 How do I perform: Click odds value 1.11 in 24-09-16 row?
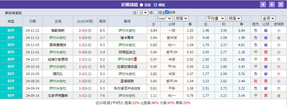(154, 95)
